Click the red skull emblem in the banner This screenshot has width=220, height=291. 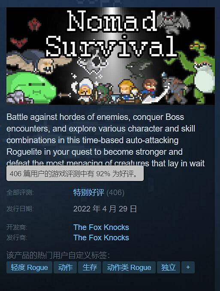tap(34, 25)
